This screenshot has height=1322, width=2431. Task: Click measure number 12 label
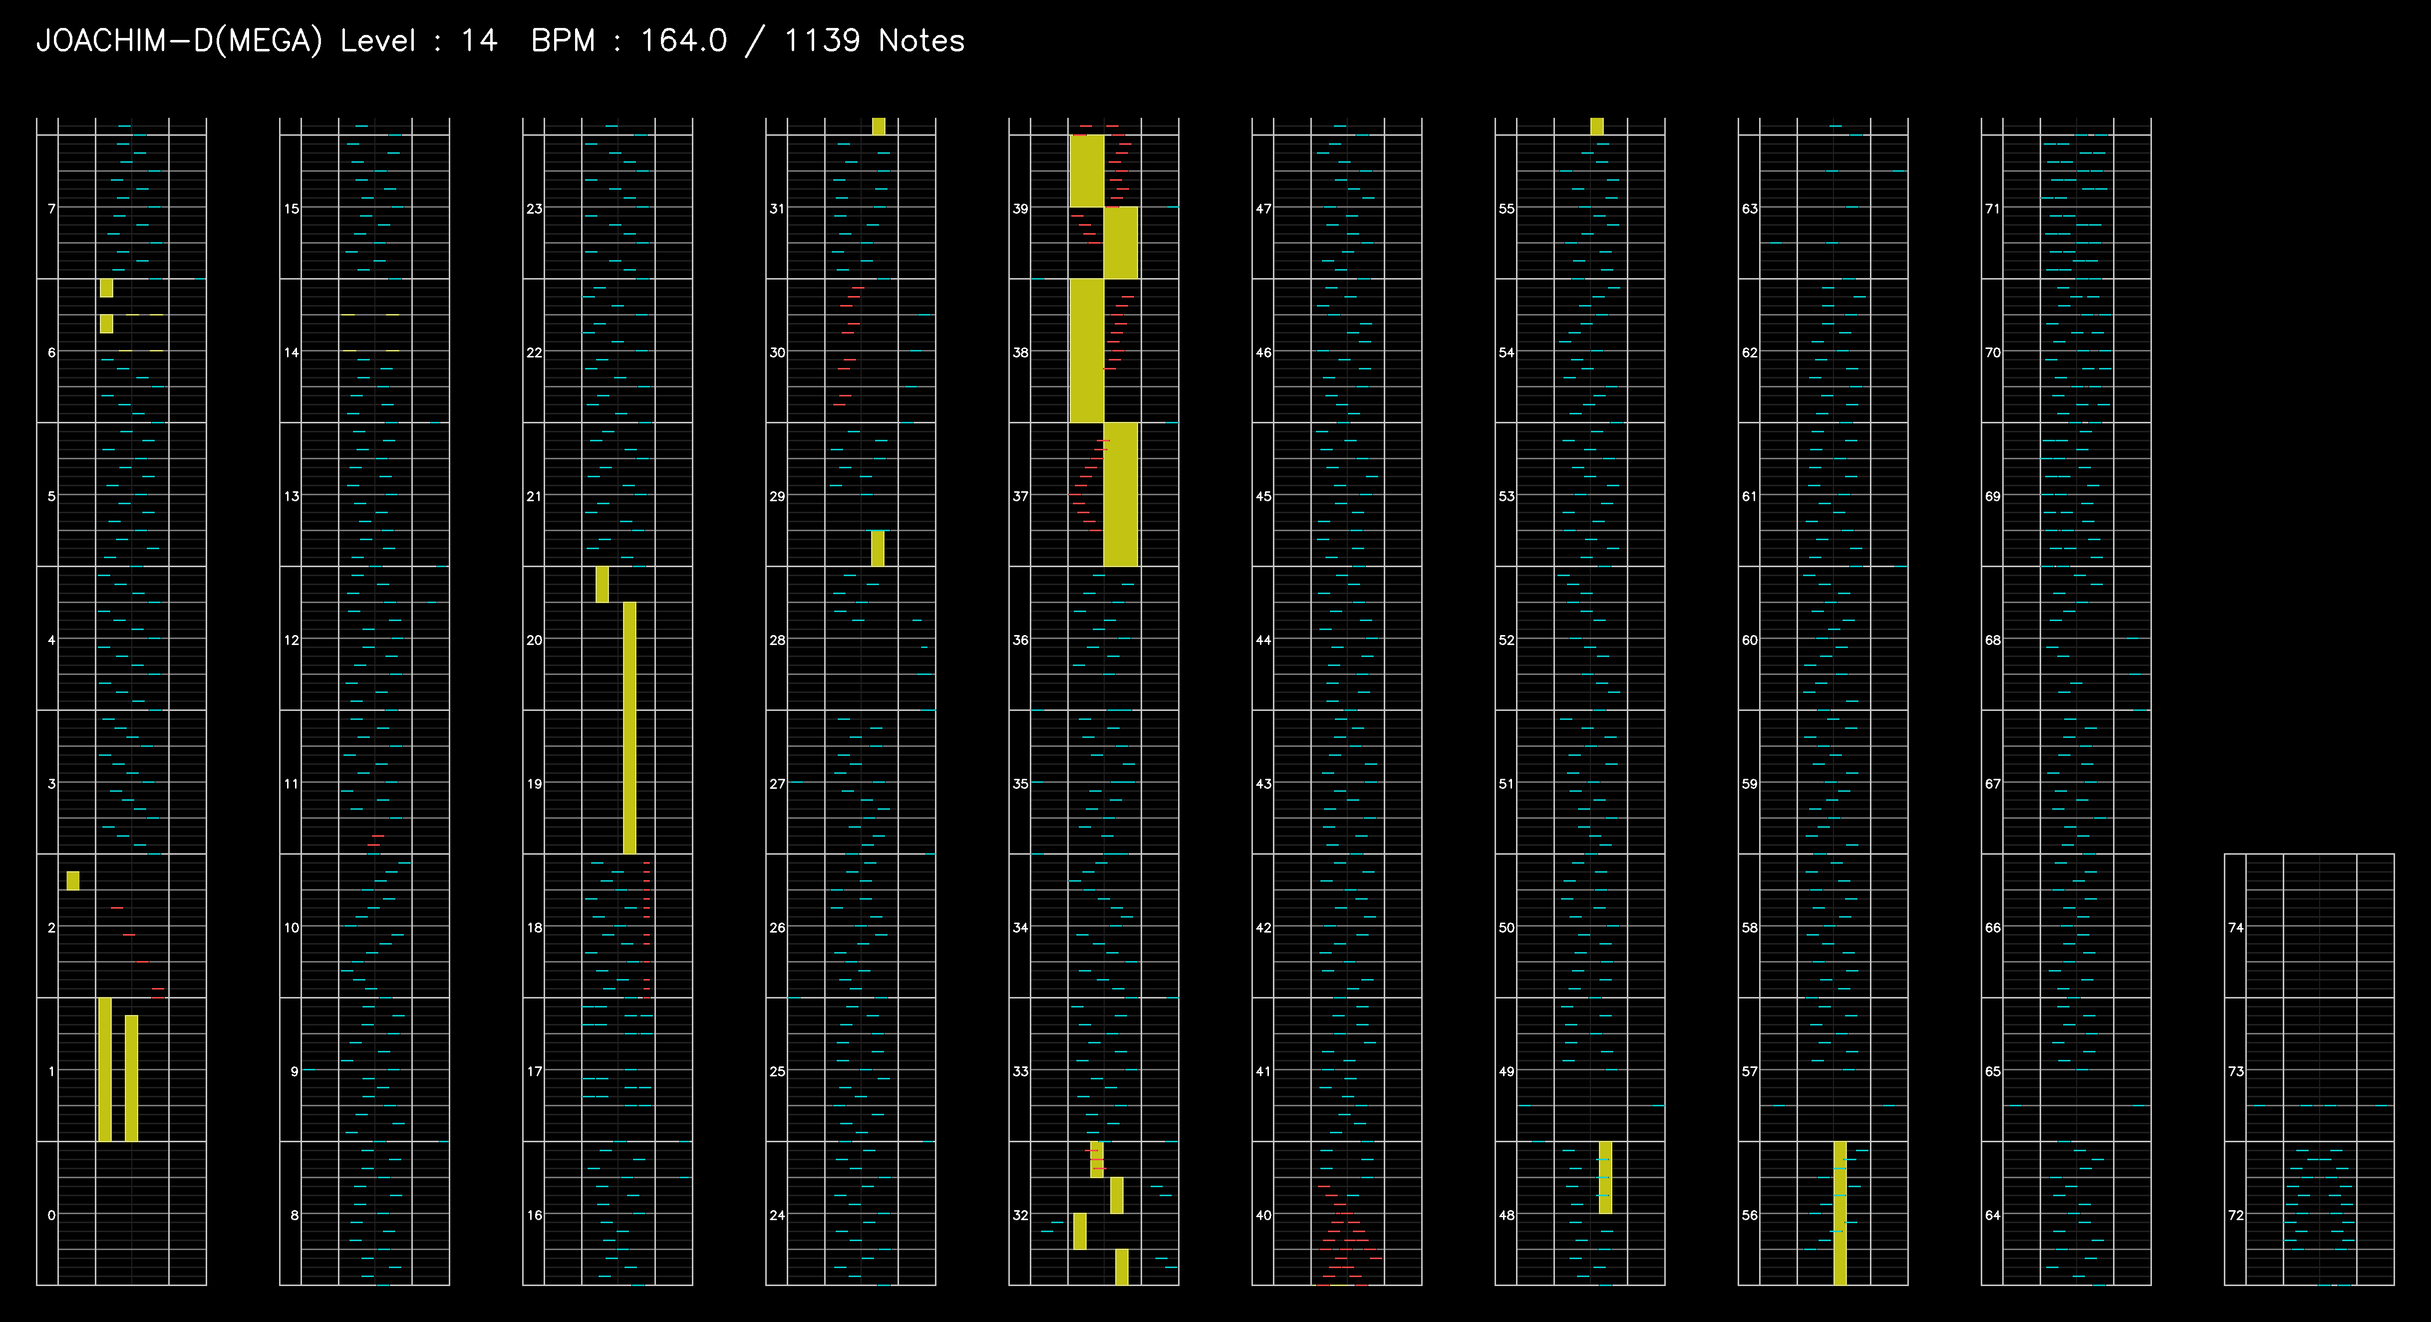292,640
